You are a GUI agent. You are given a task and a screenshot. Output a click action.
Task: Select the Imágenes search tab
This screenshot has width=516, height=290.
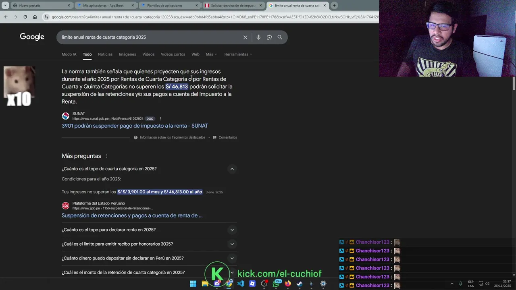coord(127,54)
